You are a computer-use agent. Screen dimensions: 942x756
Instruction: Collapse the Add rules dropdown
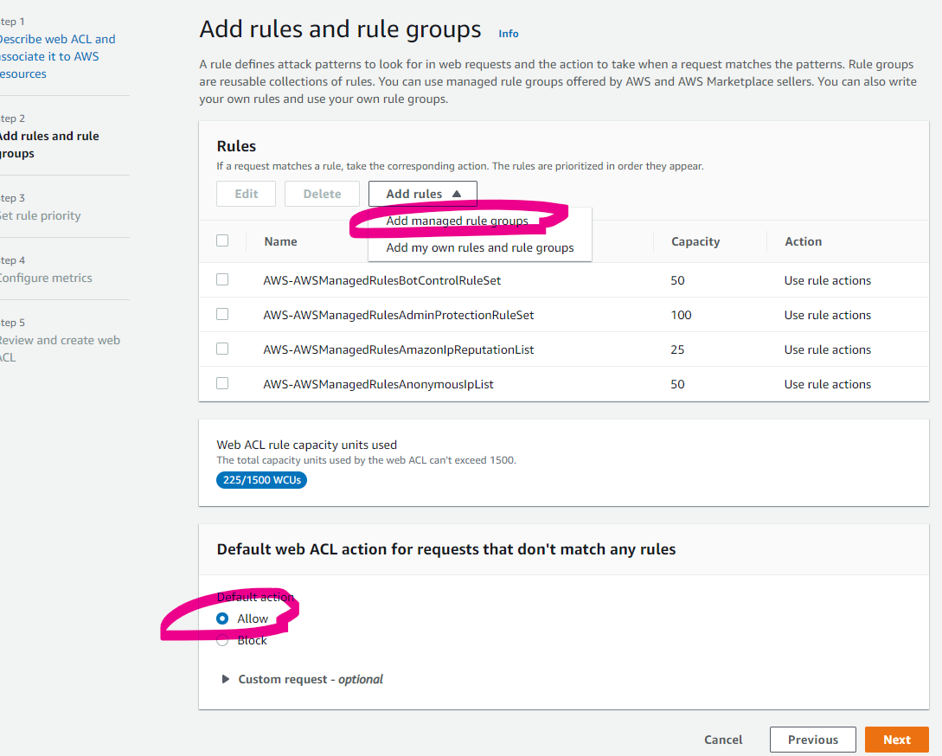click(423, 194)
